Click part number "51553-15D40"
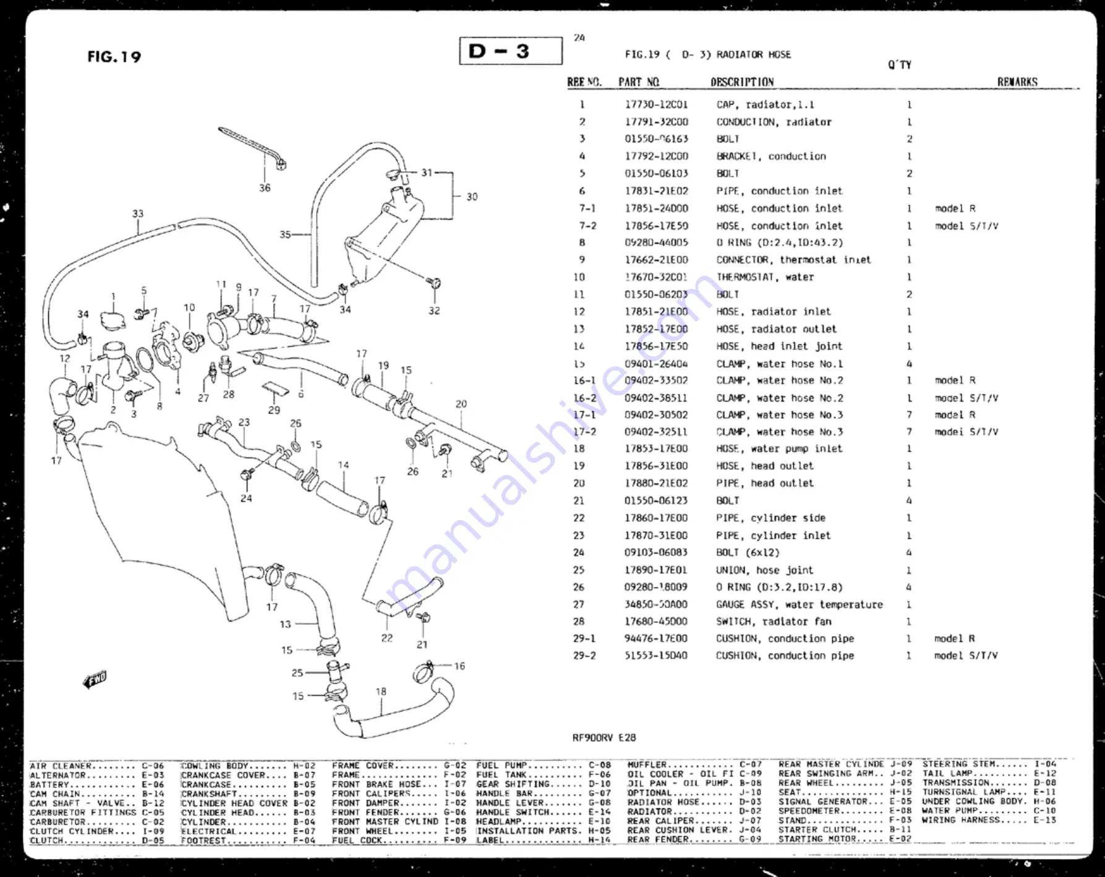 655,656
